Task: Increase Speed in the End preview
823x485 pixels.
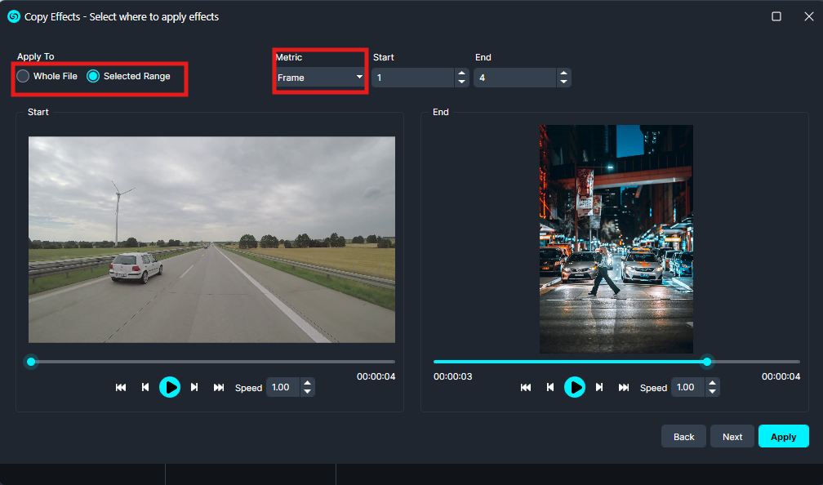Action: (x=712, y=383)
